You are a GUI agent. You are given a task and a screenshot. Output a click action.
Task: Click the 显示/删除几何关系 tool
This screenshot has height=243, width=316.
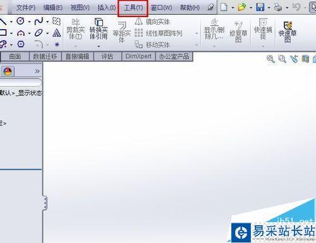tap(214, 30)
